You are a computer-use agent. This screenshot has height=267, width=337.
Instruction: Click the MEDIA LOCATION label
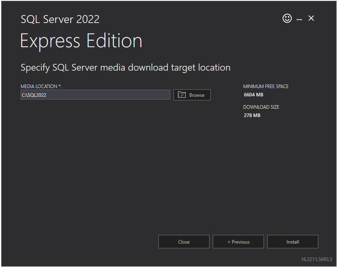(x=39, y=86)
